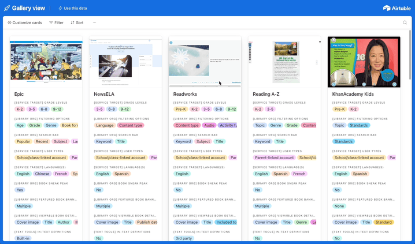This screenshot has width=415, height=244.
Task: Click Parent-linked account tag on Reading A-Z
Action: coord(274,157)
